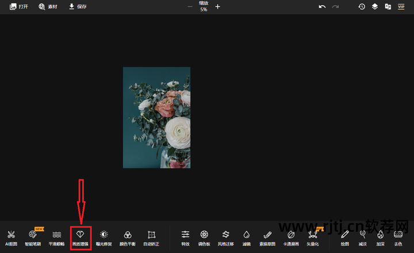Apply the 自动矫正 auto-correct tool

click(x=151, y=237)
